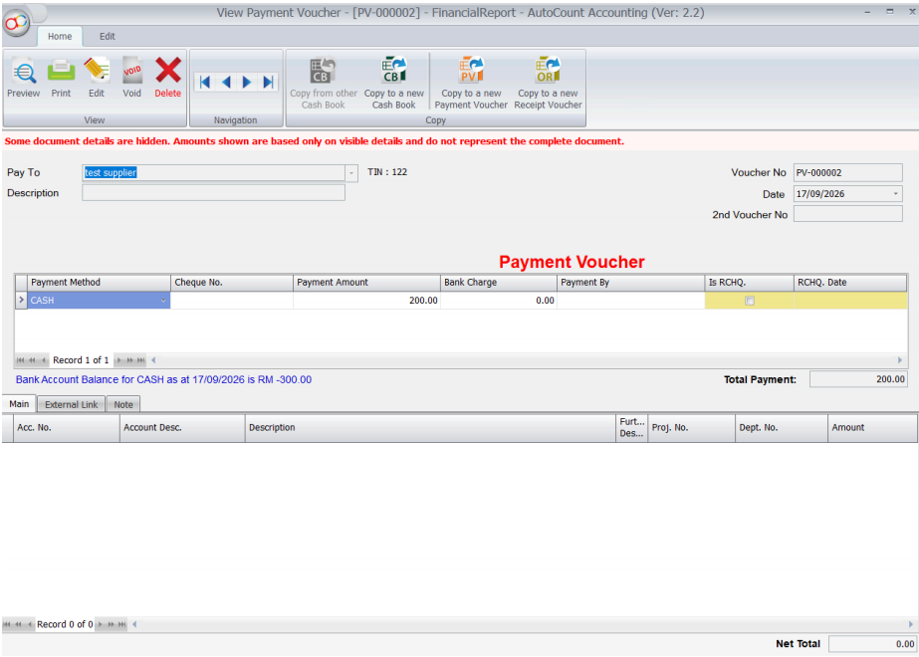Switch to the Edit ribbon tab

(x=108, y=37)
